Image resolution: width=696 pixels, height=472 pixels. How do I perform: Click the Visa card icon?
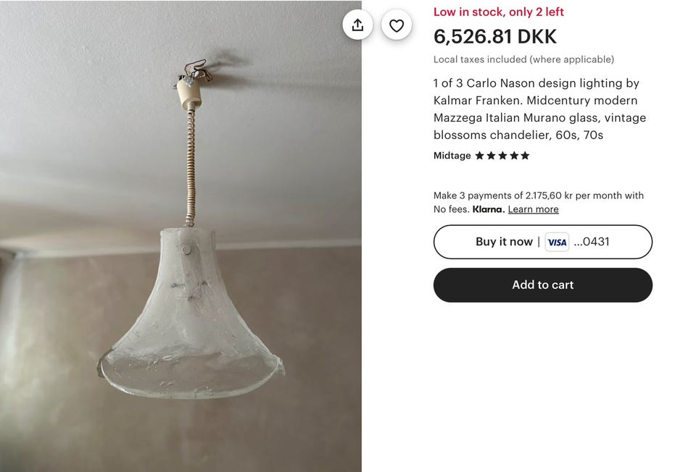[557, 242]
